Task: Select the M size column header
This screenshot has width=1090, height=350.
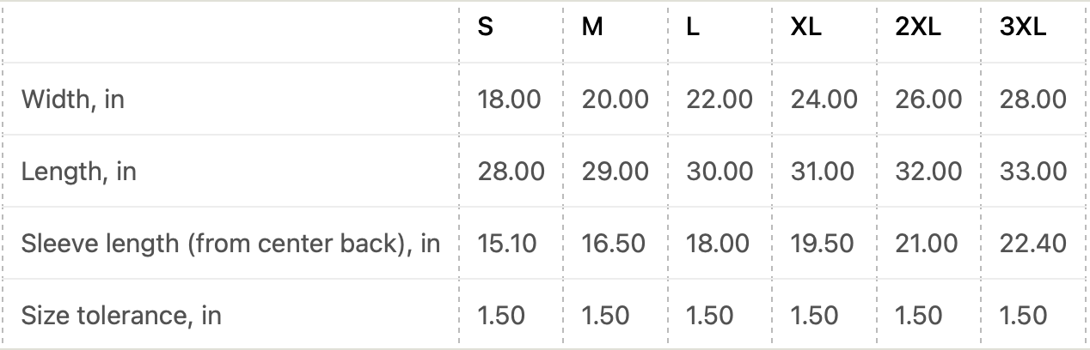Action: (592, 27)
